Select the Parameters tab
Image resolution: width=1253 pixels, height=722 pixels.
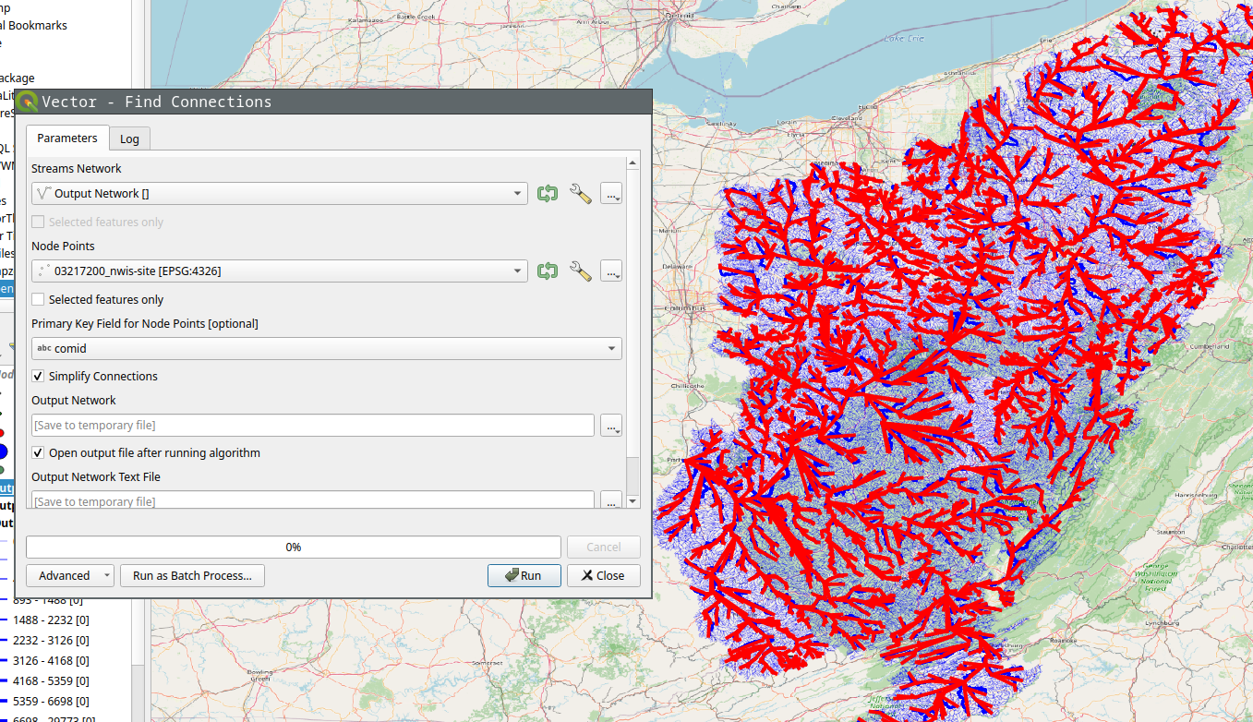pyautogui.click(x=67, y=138)
